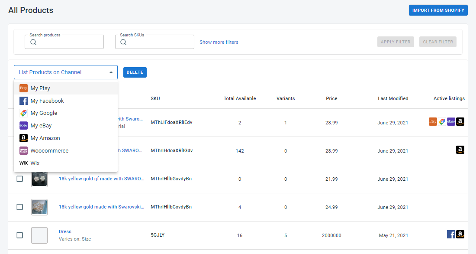The height and width of the screenshot is (254, 476).
Task: Click the Apply Filter button
Action: tap(396, 42)
